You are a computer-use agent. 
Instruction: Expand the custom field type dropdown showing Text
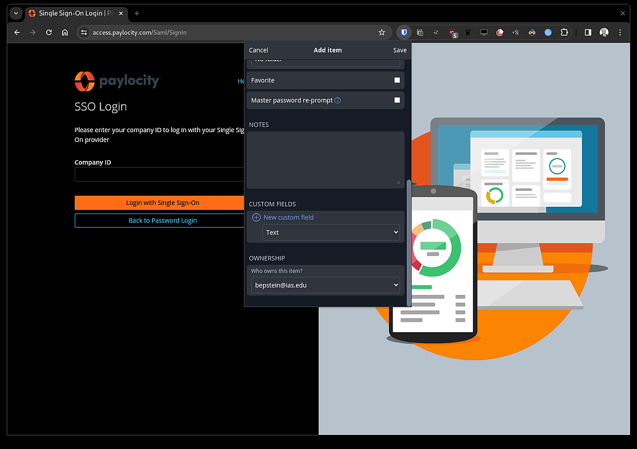point(331,232)
